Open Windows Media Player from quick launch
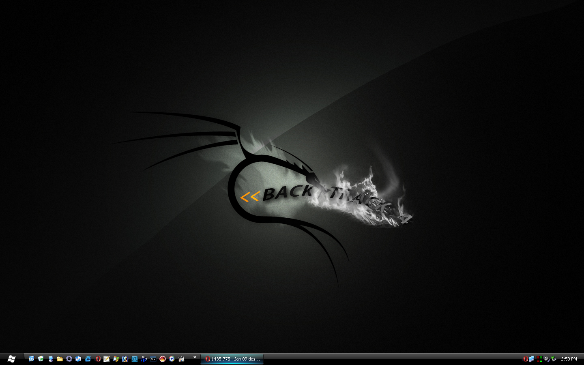 pyautogui.click(x=172, y=359)
